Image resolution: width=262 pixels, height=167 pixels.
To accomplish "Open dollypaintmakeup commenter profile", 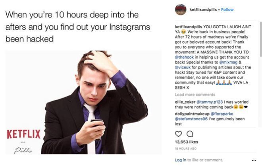I will pos(192,114).
